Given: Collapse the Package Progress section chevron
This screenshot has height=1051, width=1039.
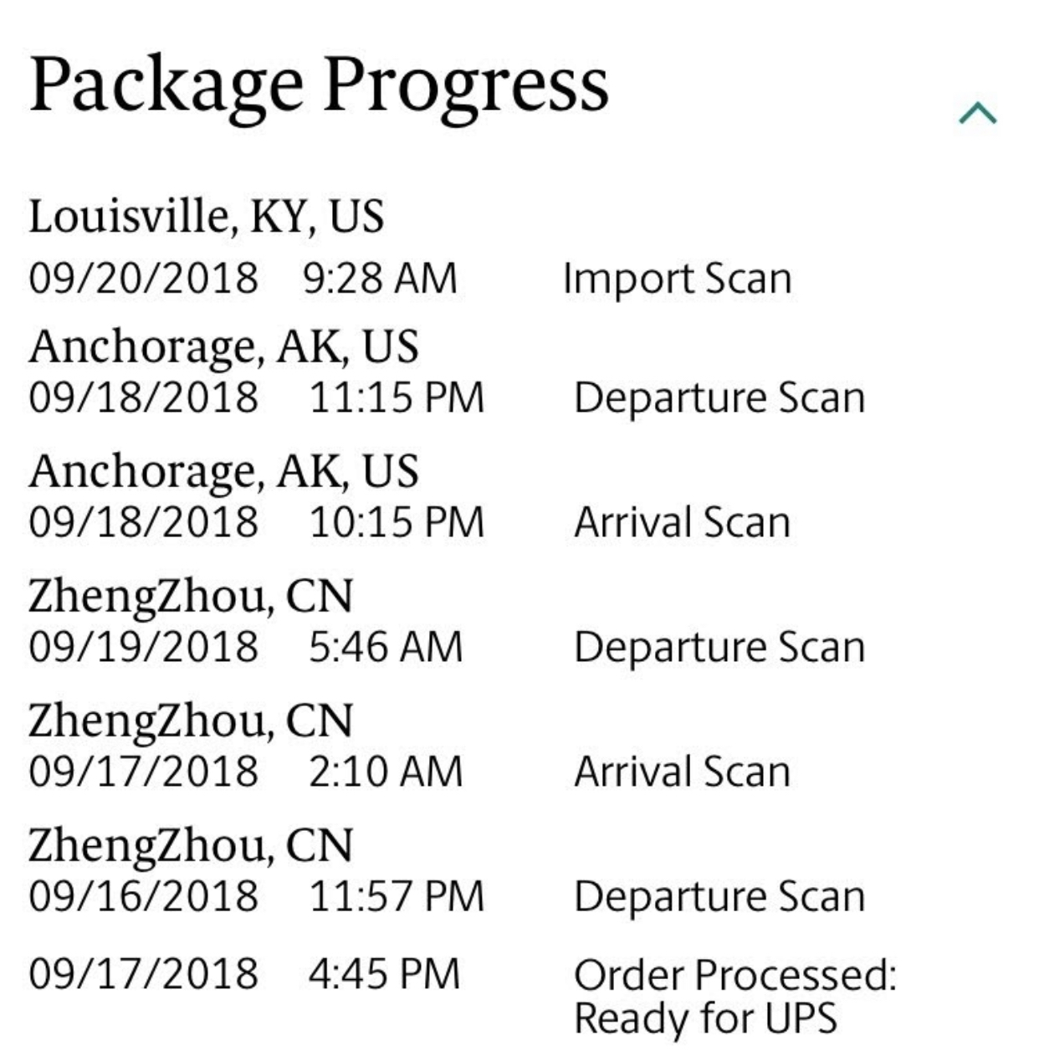Looking at the screenshot, I should pos(978,113).
